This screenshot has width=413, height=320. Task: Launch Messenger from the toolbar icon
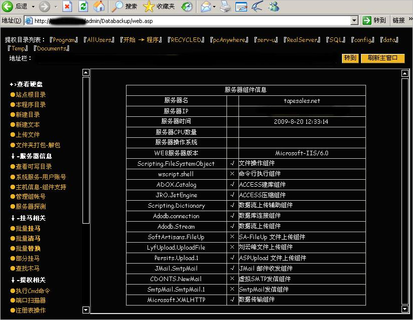coord(273,6)
